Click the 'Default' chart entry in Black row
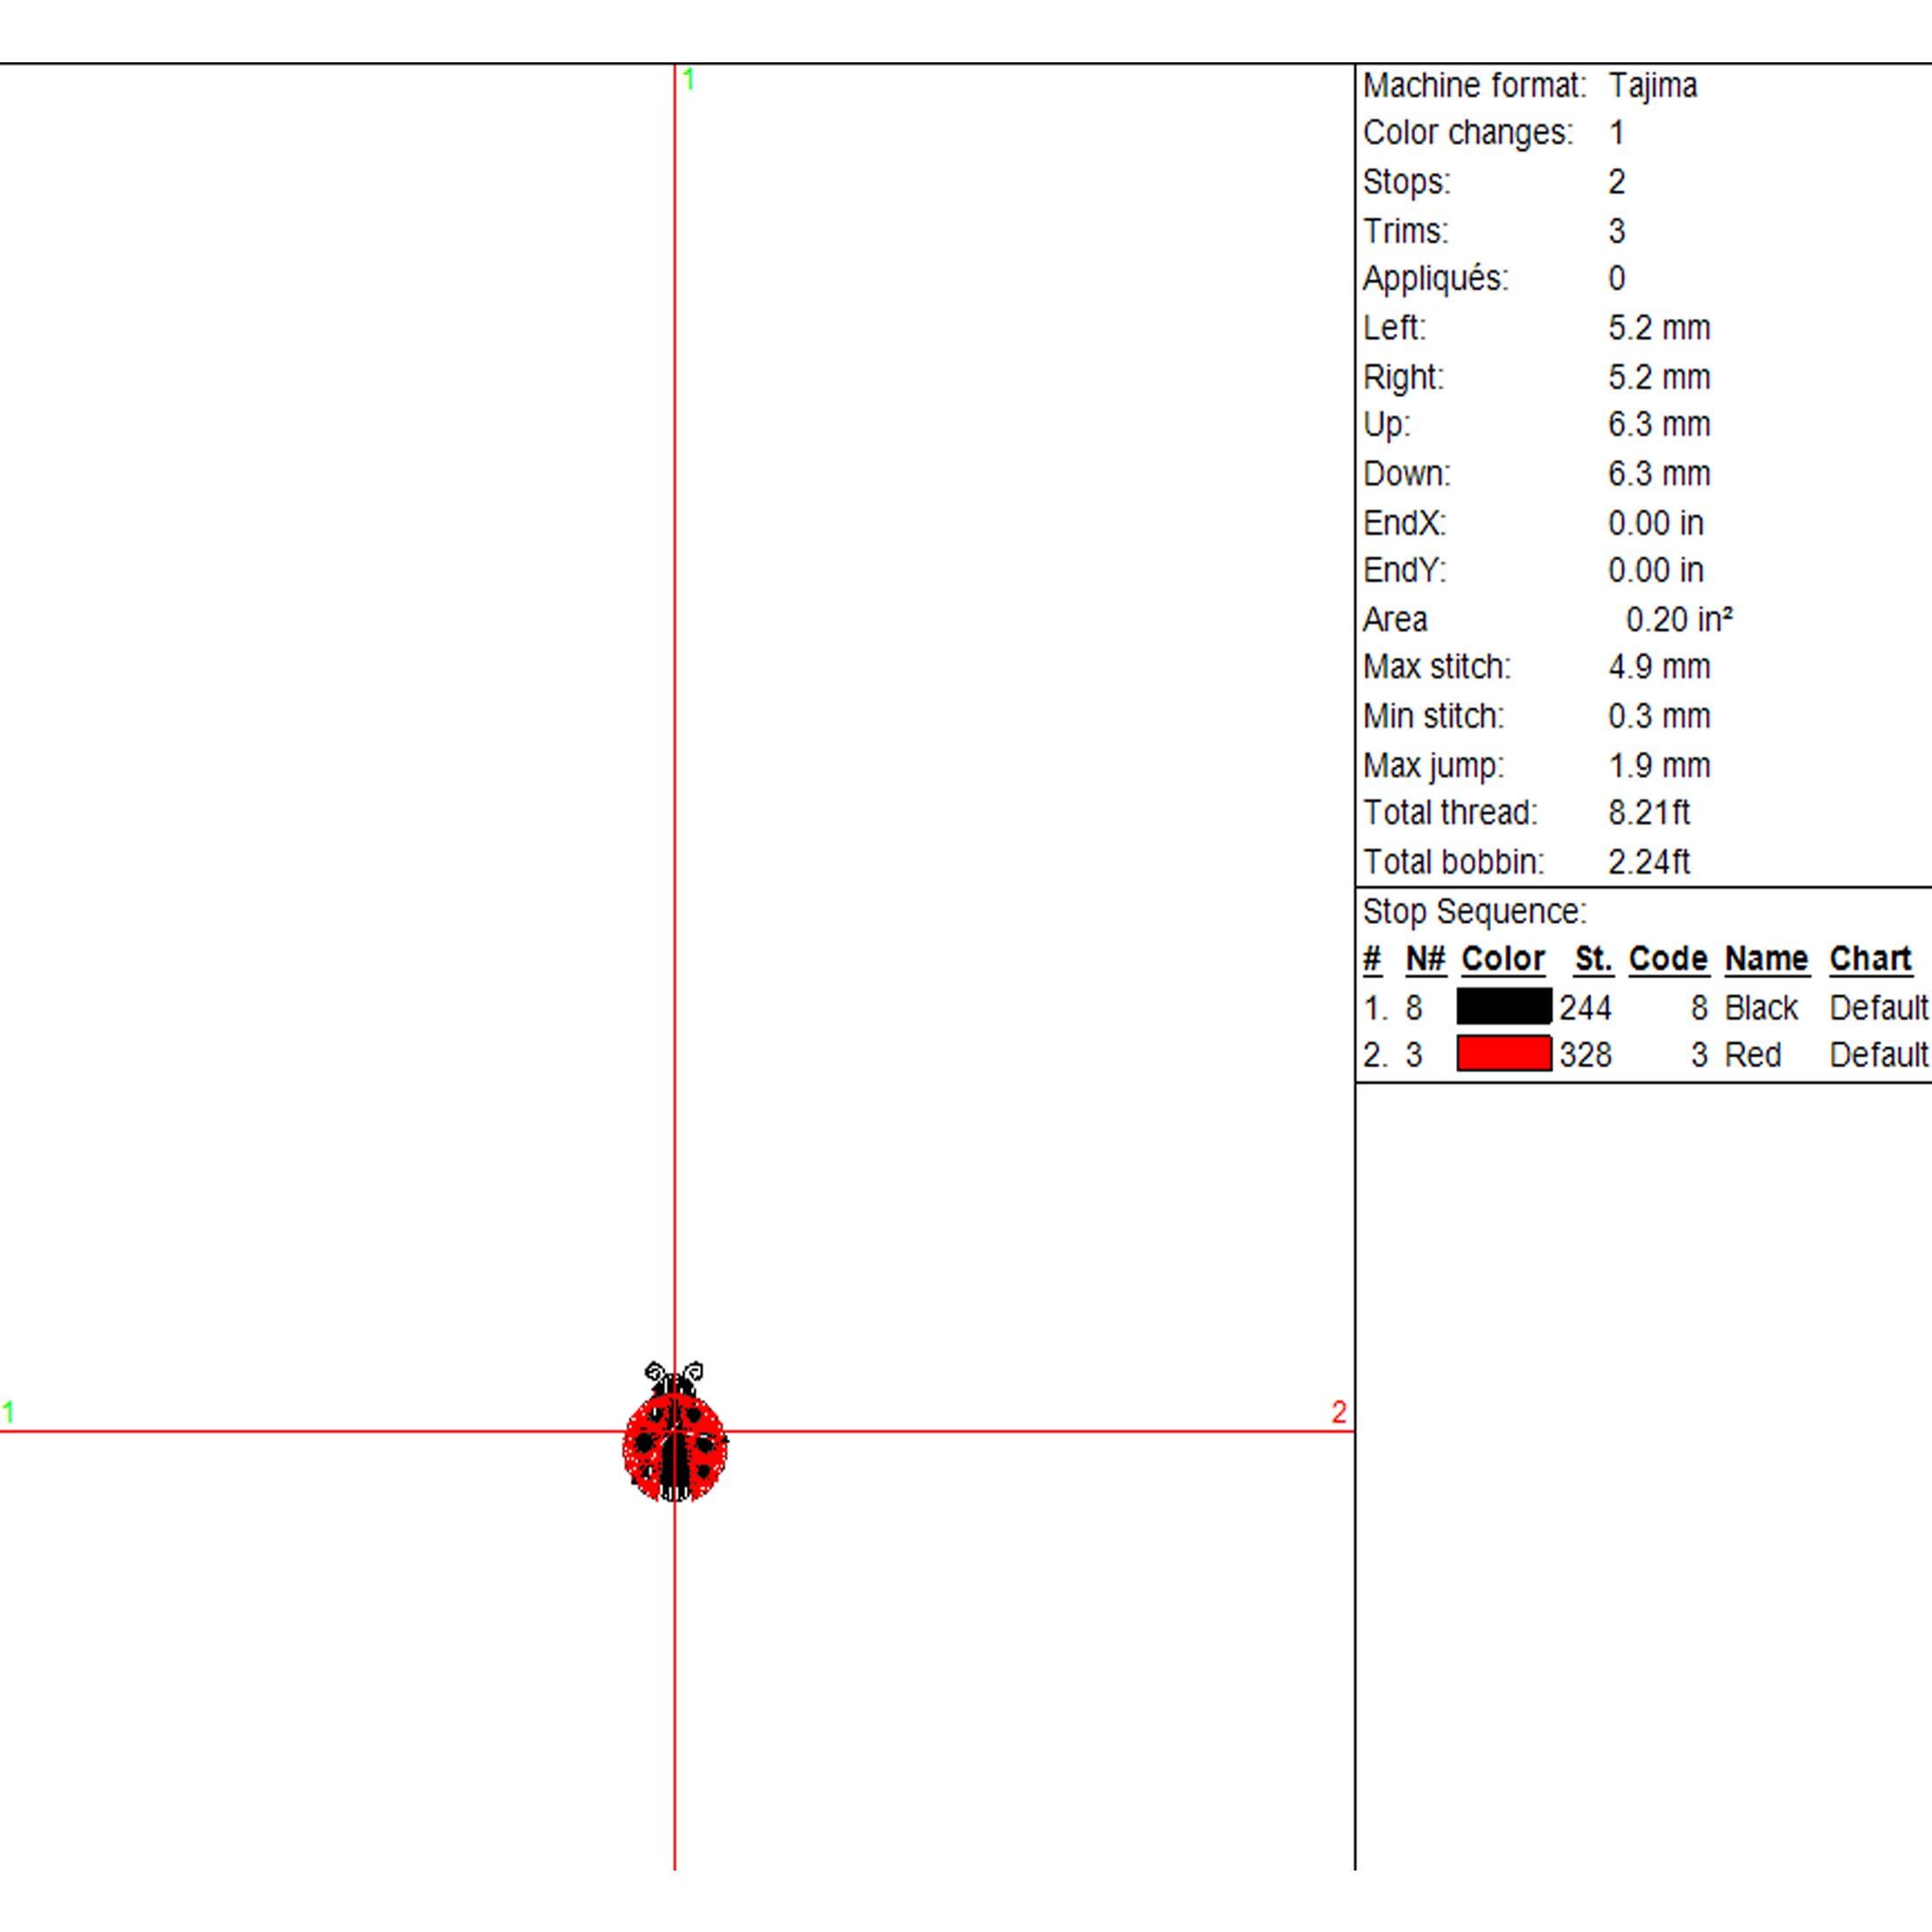The image size is (1932, 1932). coord(1879,1007)
